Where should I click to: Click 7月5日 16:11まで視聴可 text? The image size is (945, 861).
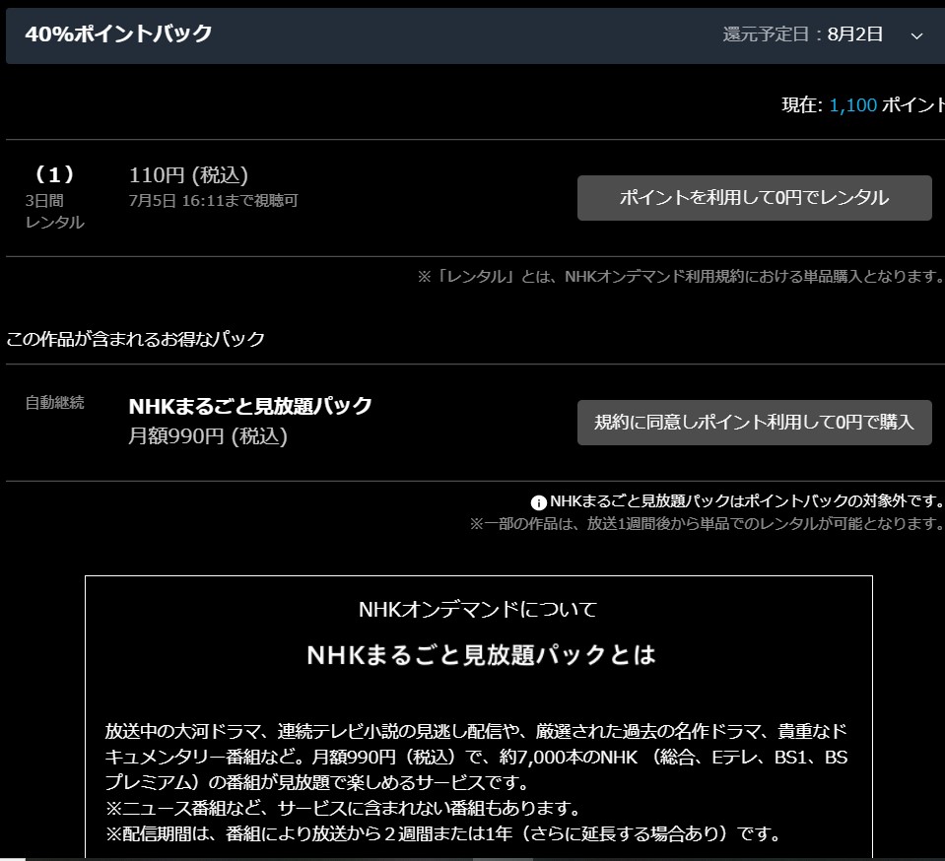(214, 201)
